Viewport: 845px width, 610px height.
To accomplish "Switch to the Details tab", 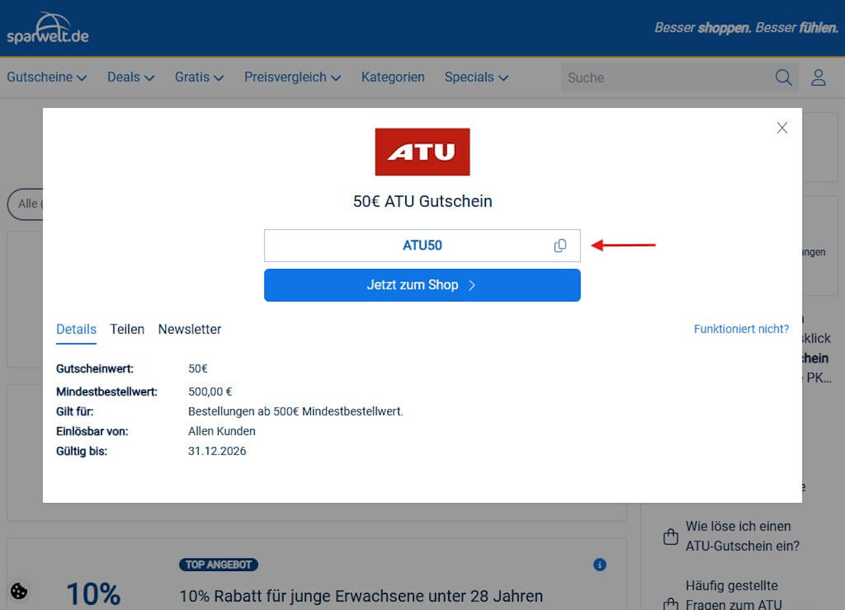I will pos(76,329).
